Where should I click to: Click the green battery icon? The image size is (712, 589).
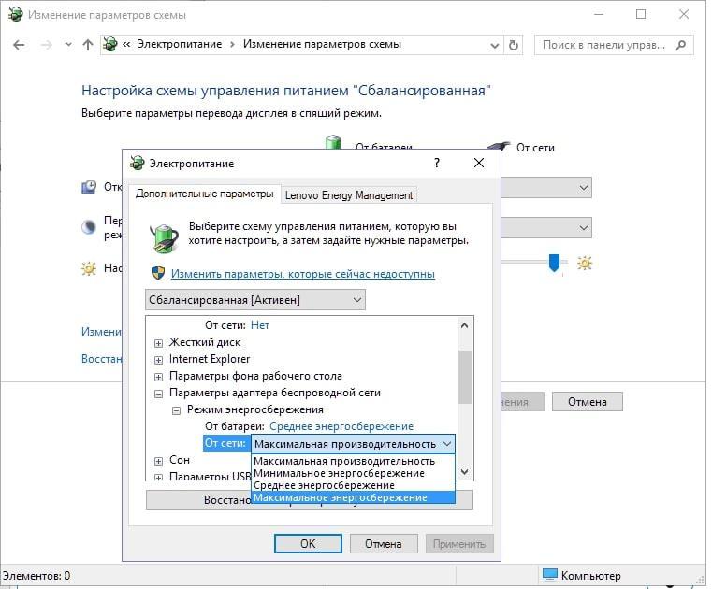(333, 141)
